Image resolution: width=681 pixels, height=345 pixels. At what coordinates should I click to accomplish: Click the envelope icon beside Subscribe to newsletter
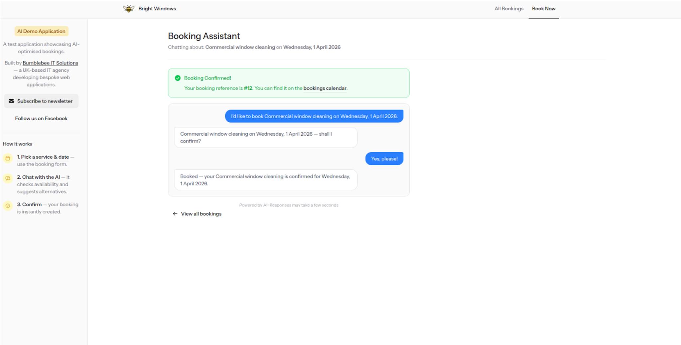tap(11, 100)
